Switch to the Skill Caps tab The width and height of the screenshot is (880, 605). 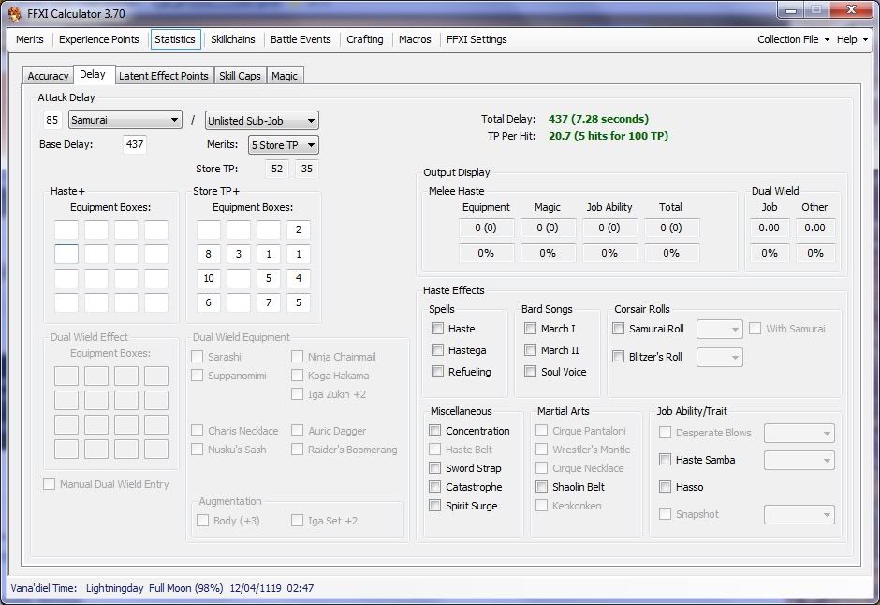240,76
